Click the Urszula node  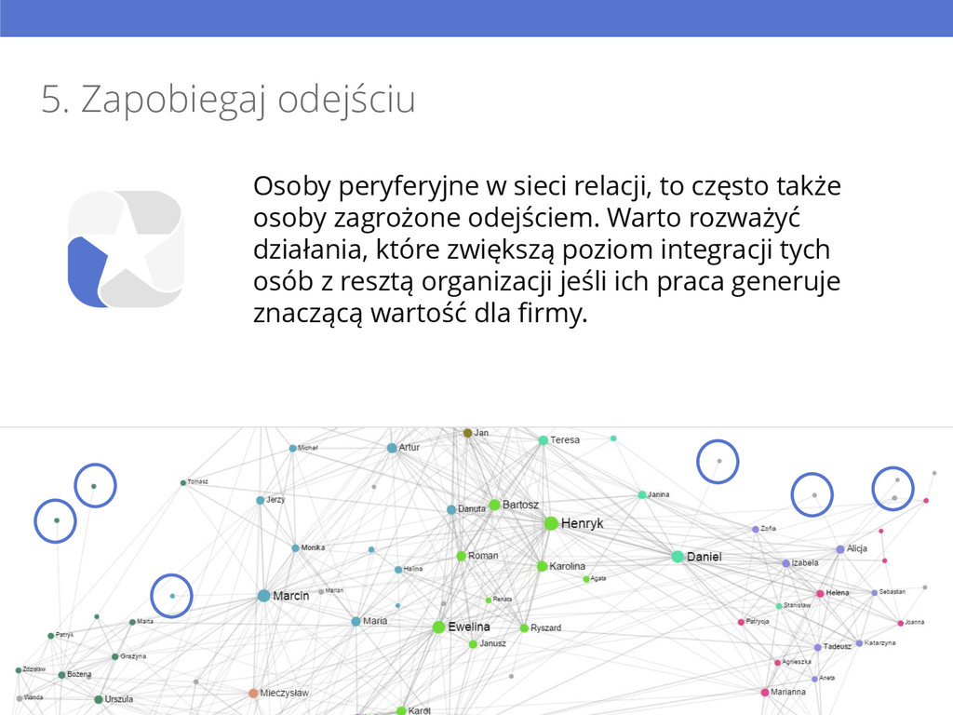pyautogui.click(x=99, y=700)
